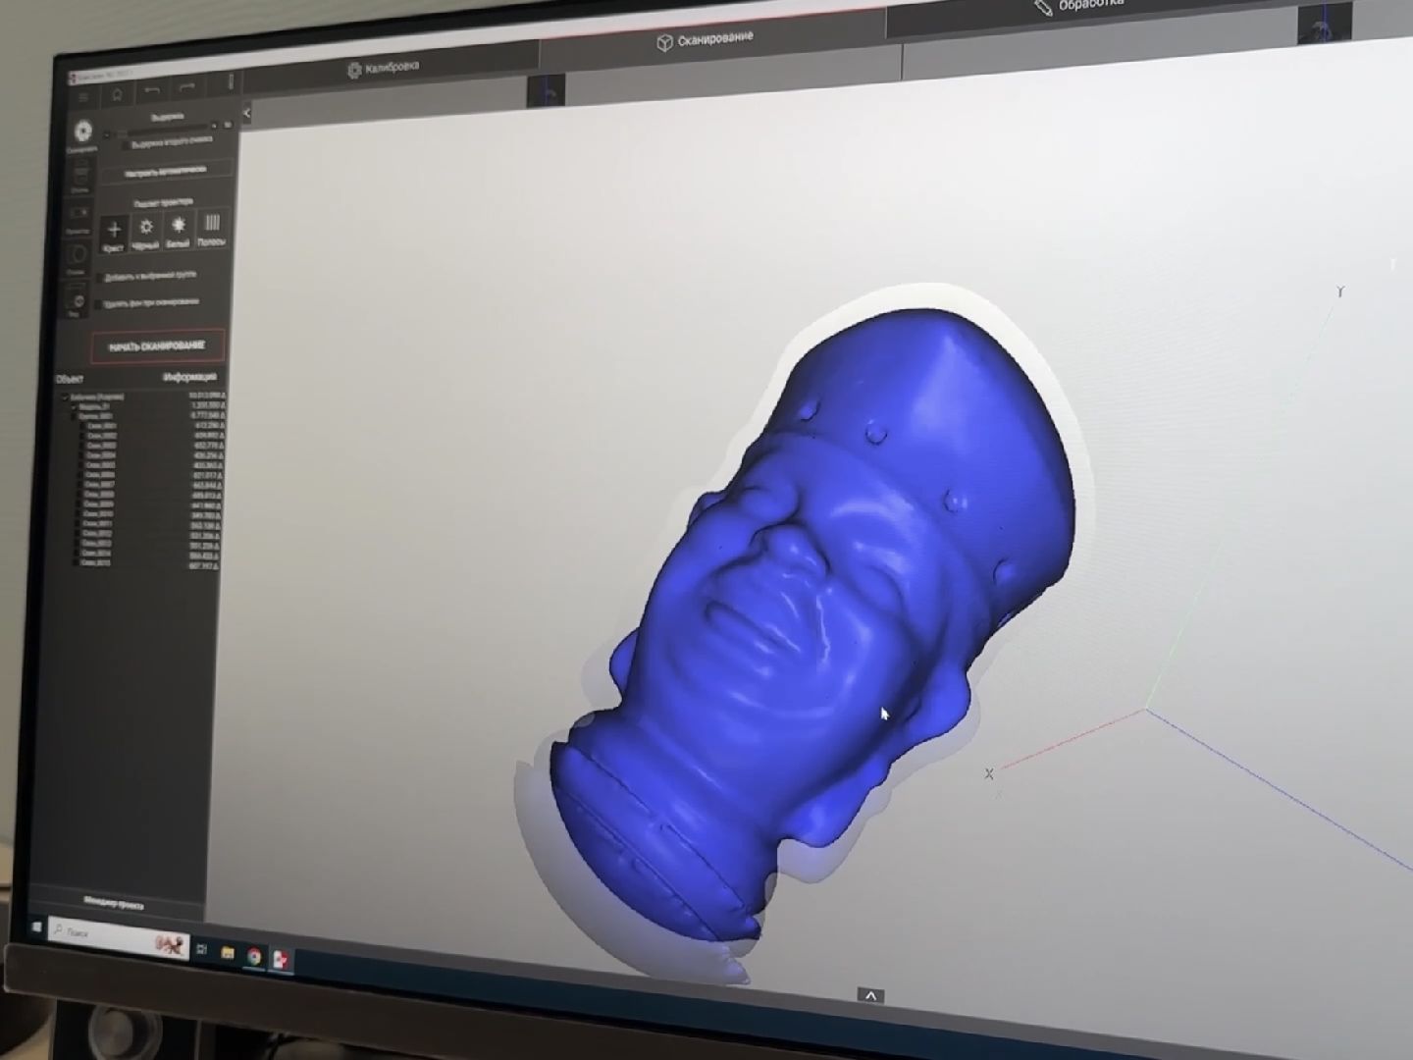Select the Чёрный projector backlight icon

point(145,229)
